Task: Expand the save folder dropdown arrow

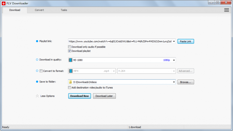Action: click(174, 82)
